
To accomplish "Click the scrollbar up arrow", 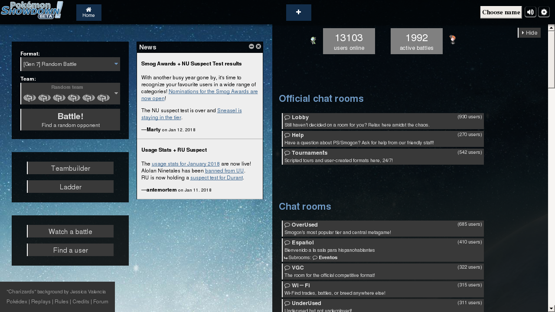I will [552, 27].
